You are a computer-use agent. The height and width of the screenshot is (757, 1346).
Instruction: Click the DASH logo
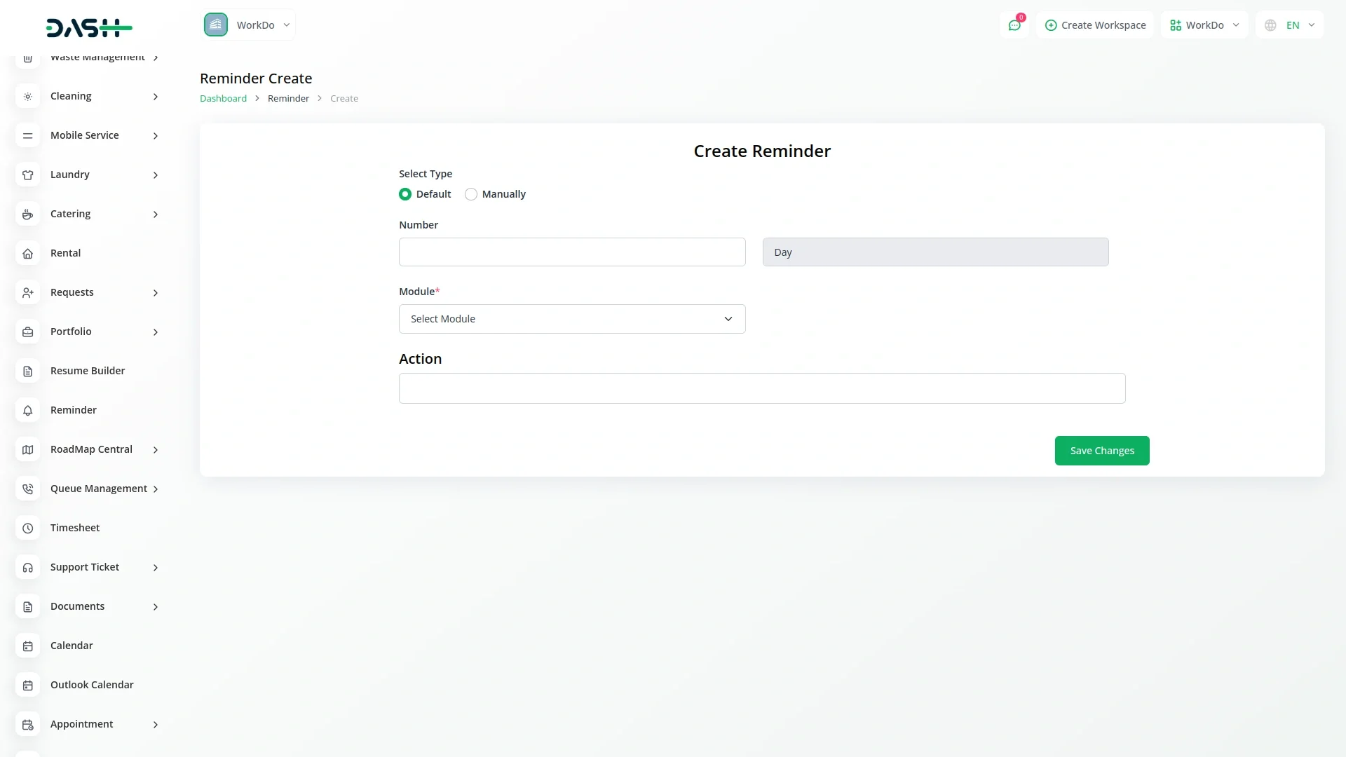pos(89,27)
